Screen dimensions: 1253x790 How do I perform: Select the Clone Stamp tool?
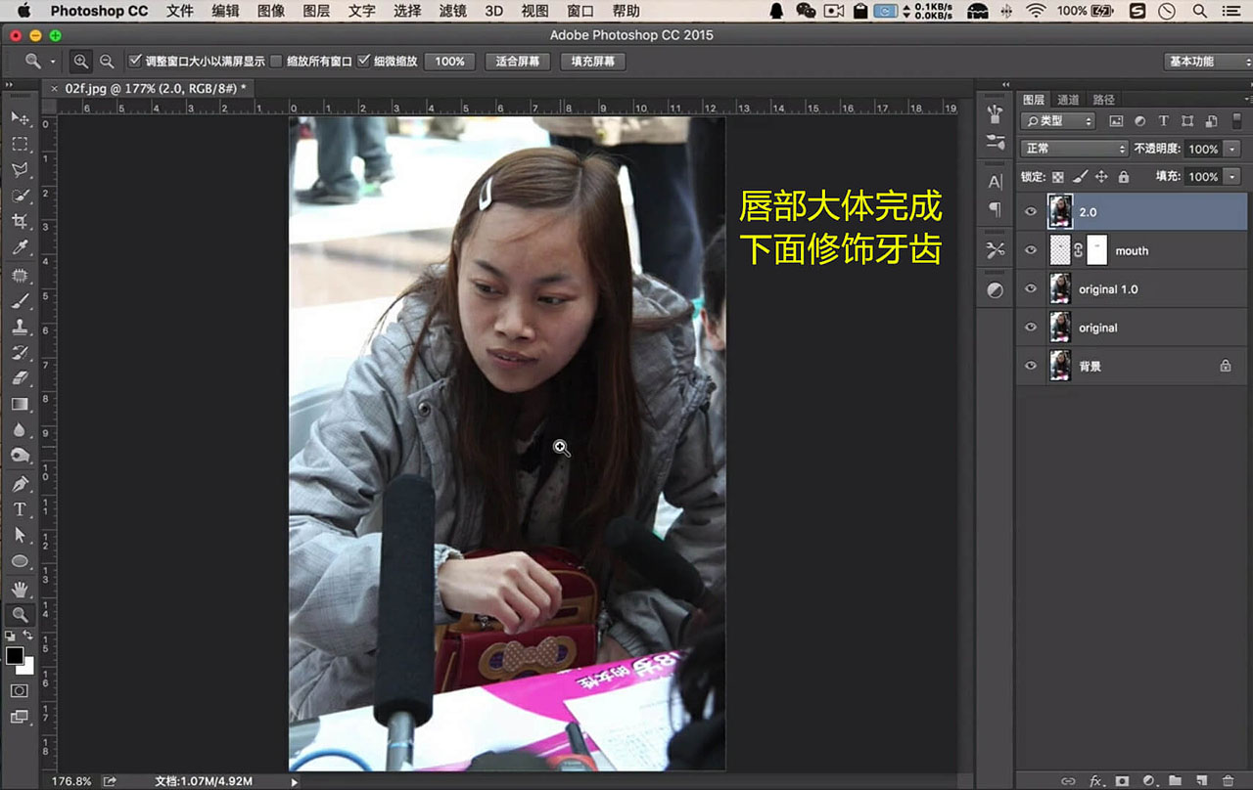tap(20, 328)
